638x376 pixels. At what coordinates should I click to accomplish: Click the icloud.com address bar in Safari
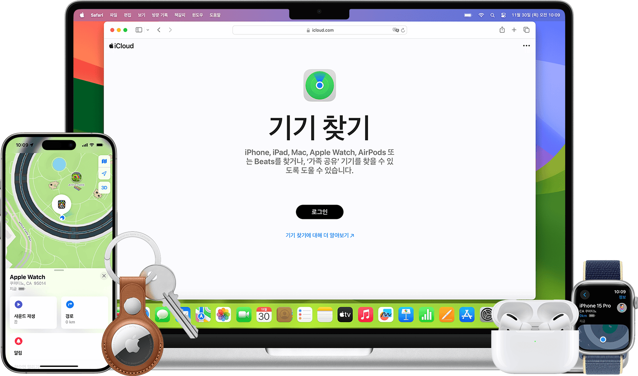(319, 30)
